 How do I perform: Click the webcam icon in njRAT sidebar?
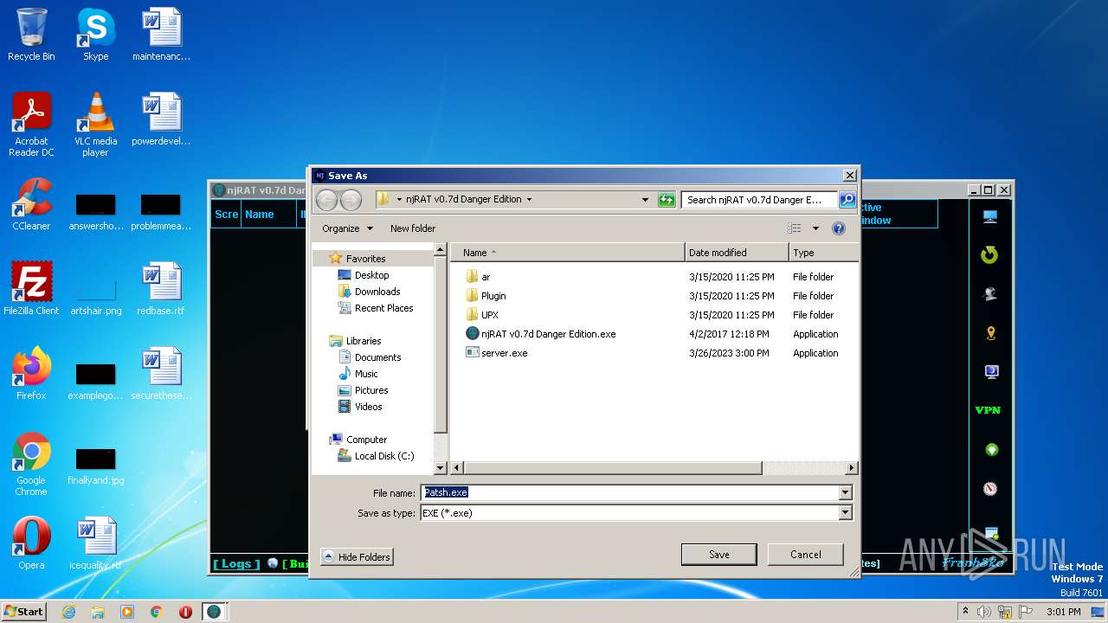(990, 294)
